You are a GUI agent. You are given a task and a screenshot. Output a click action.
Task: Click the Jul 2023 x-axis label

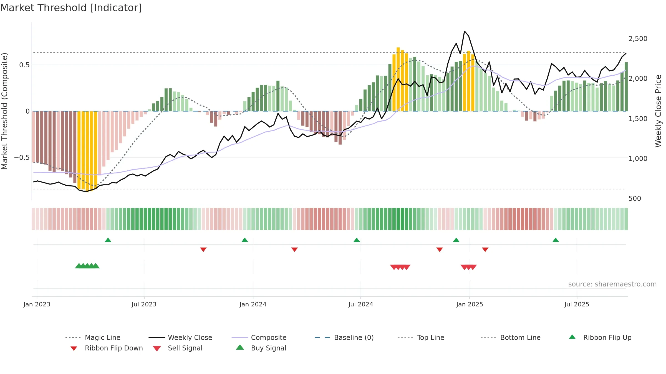(x=144, y=304)
